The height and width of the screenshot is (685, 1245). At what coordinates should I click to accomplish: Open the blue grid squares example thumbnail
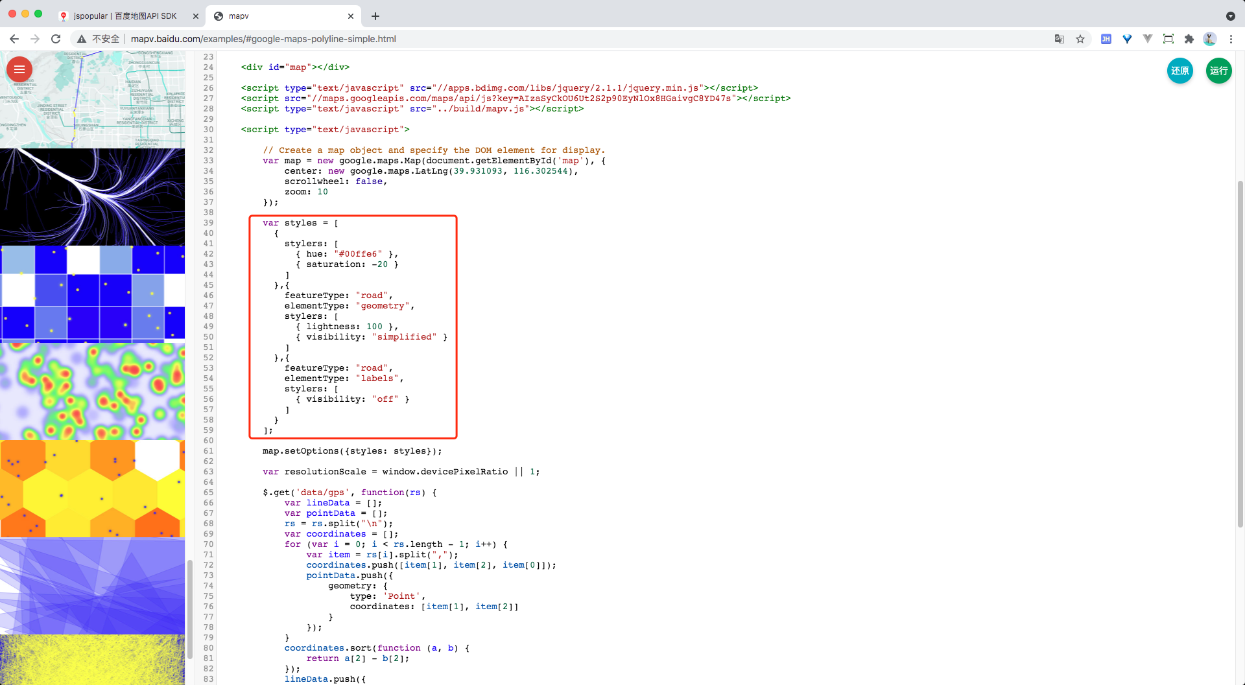[x=93, y=294]
